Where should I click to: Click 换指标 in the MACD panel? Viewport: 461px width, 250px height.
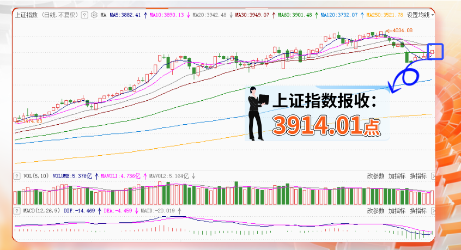(x=418, y=210)
